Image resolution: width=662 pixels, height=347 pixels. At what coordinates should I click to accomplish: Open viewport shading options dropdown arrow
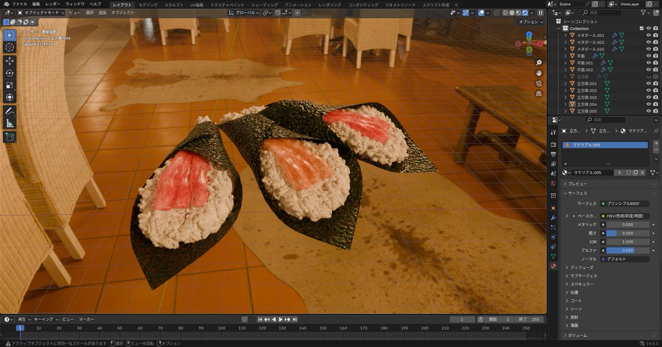click(532, 12)
